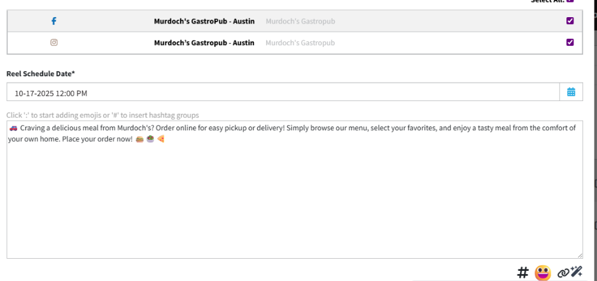Click the gray Murdoch's Gastropub text in the Instagram row
The width and height of the screenshot is (597, 281).
[300, 43]
